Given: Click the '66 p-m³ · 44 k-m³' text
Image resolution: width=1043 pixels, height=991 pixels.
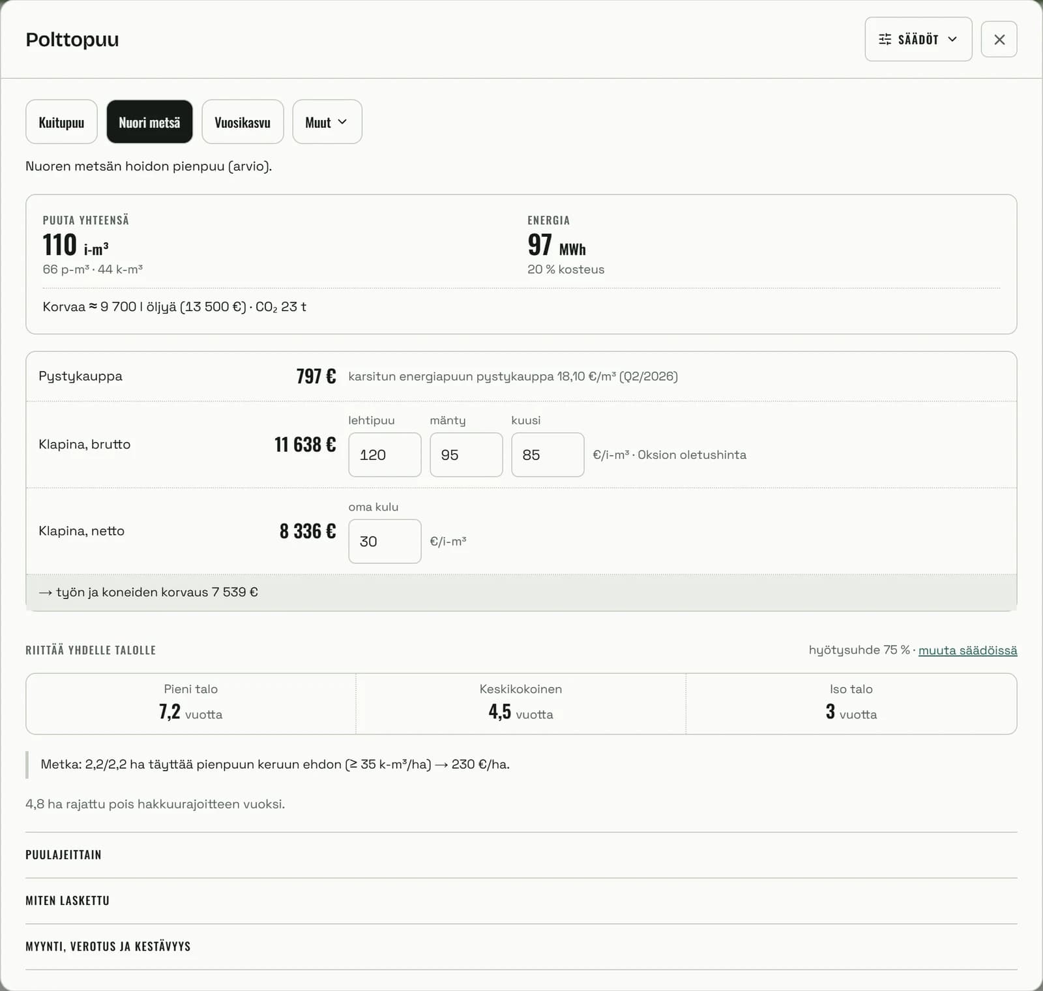Looking at the screenshot, I should (x=93, y=269).
